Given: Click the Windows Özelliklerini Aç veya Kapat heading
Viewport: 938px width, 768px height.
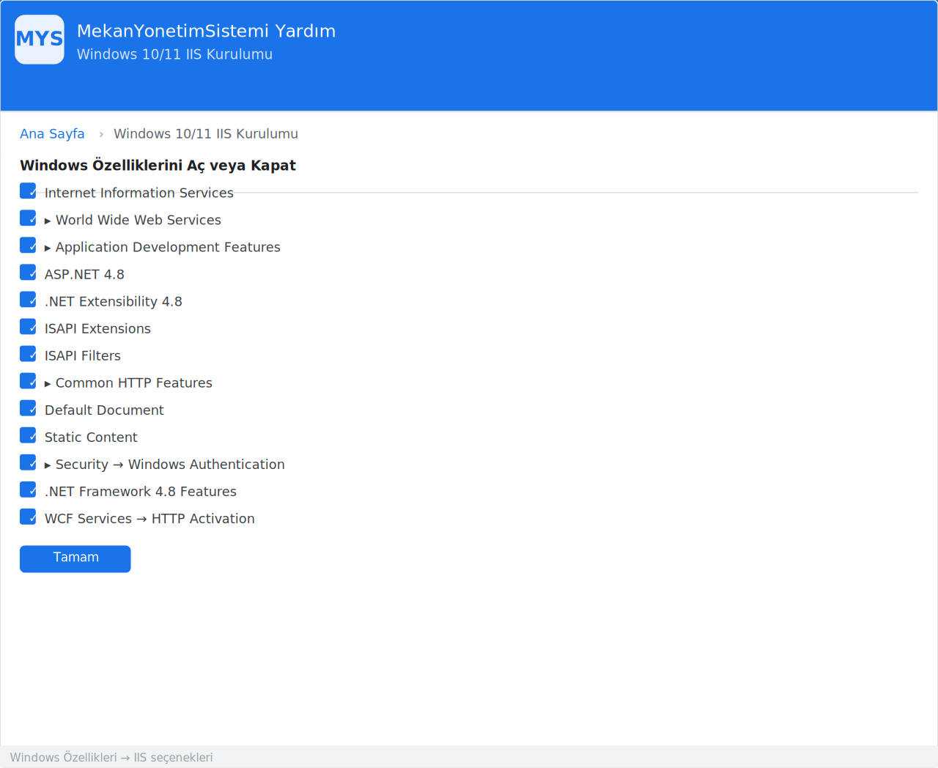Looking at the screenshot, I should (158, 166).
